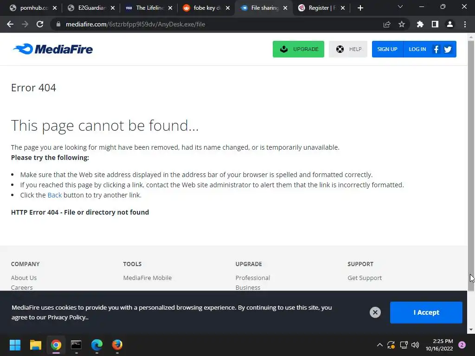475x356 pixels.
Task: Open File Explorer from taskbar
Action: [x=35, y=345]
